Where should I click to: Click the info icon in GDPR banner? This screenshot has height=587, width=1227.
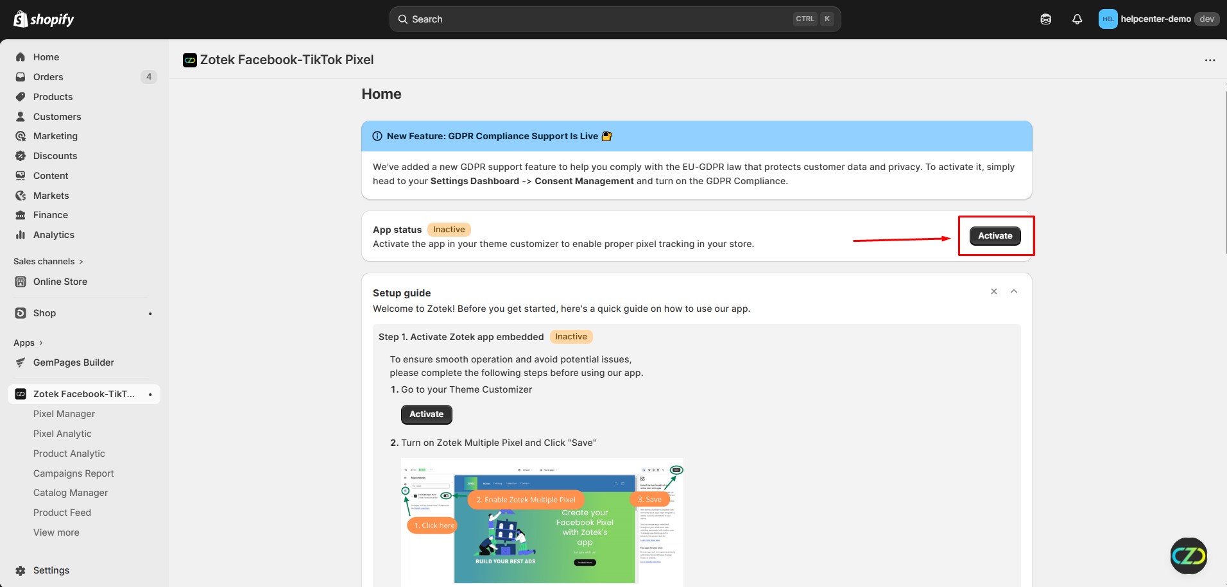click(x=377, y=136)
